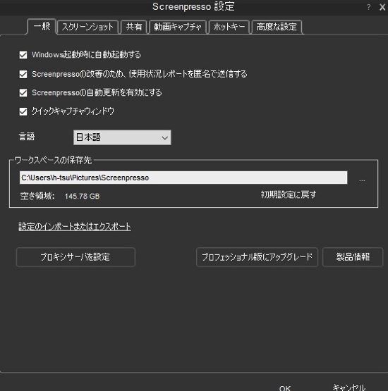The height and width of the screenshot is (391, 388).
Task: Open the 一般 tab
Action: [x=42, y=26]
